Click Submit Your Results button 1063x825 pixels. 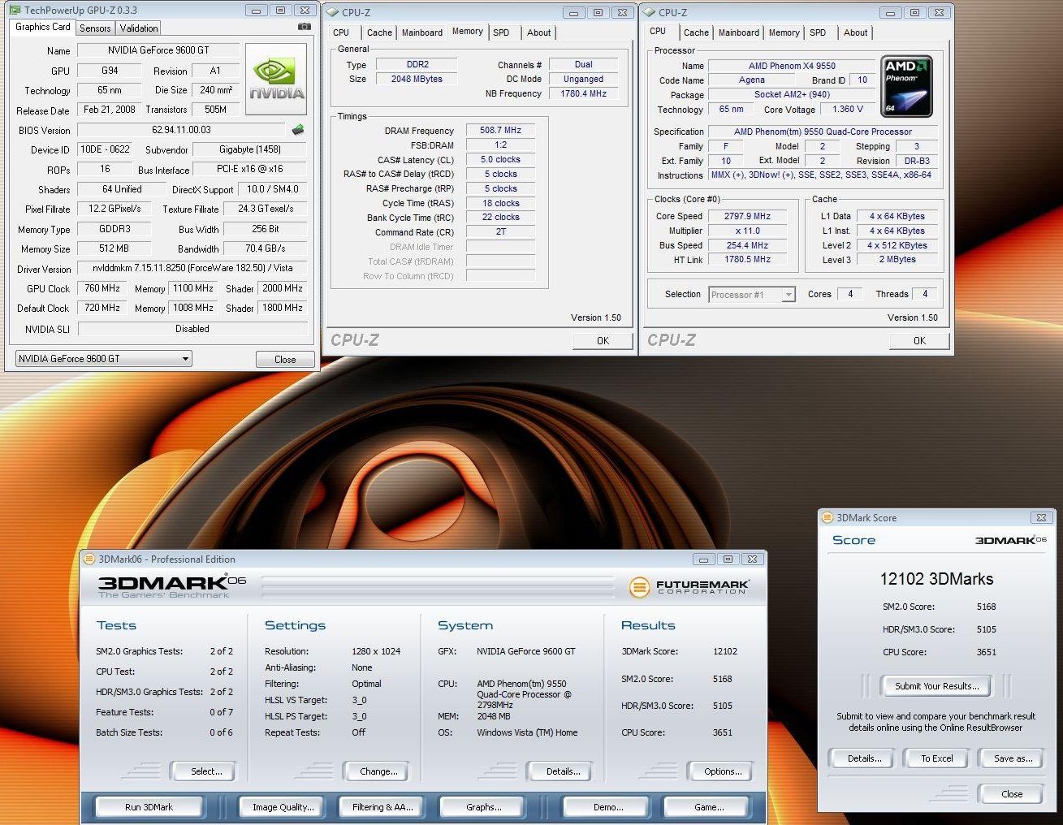coord(936,686)
